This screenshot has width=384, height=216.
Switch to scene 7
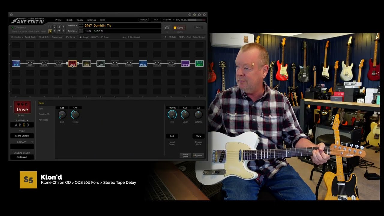(x=59, y=31)
